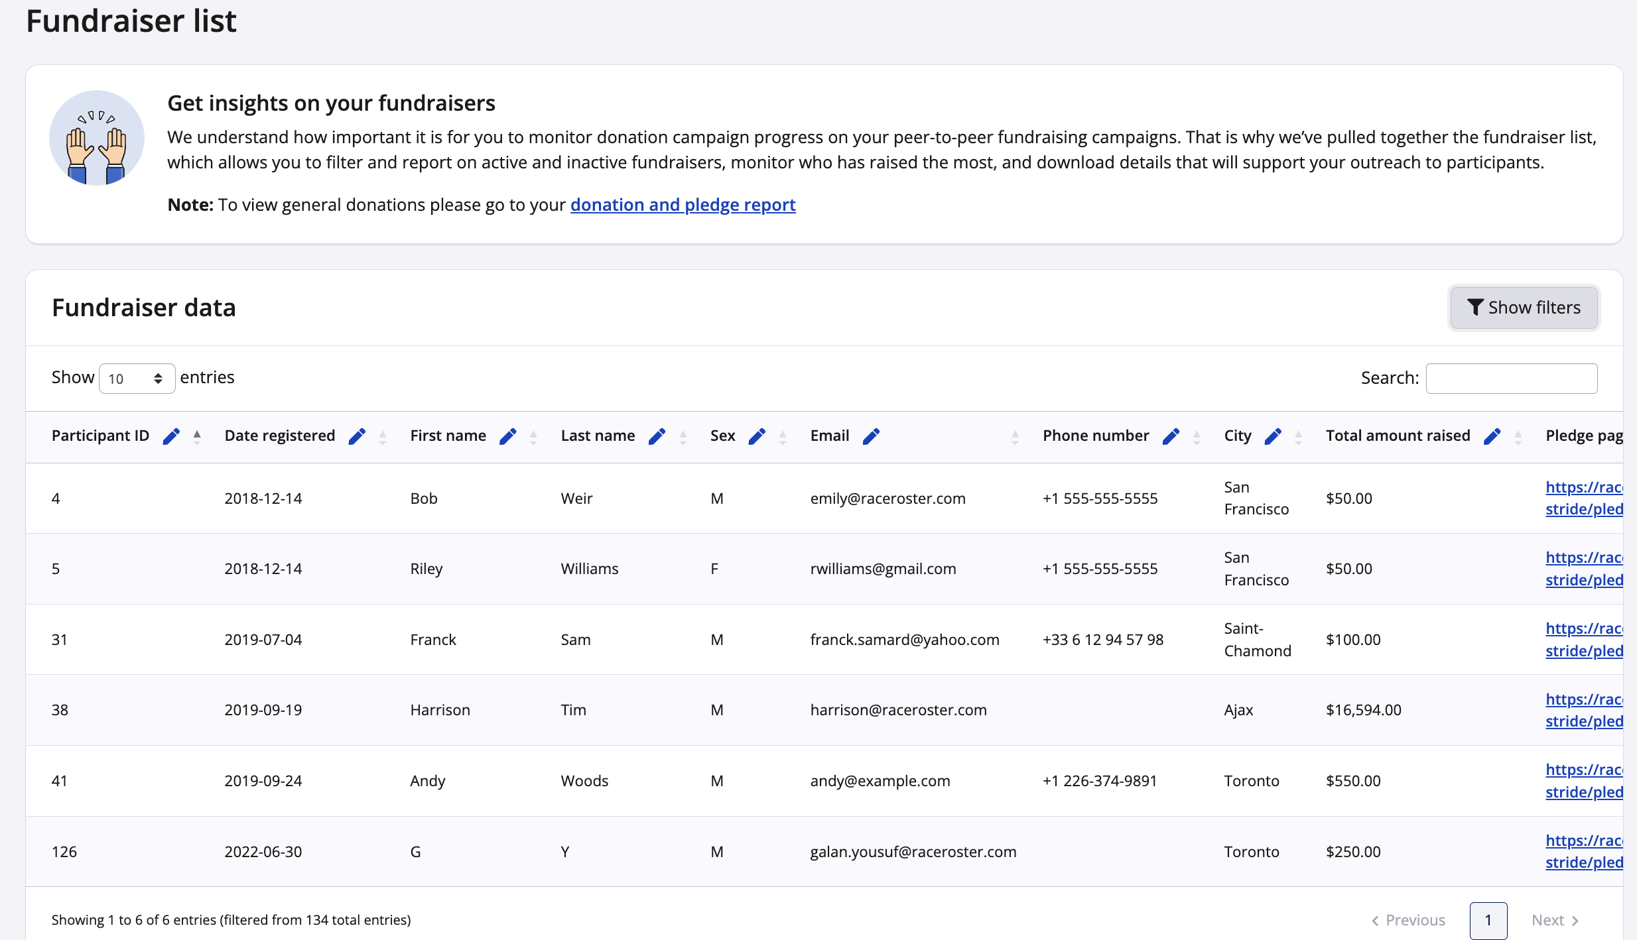Click the pencil icon next to Participant ID
1637x940 pixels.
171,436
